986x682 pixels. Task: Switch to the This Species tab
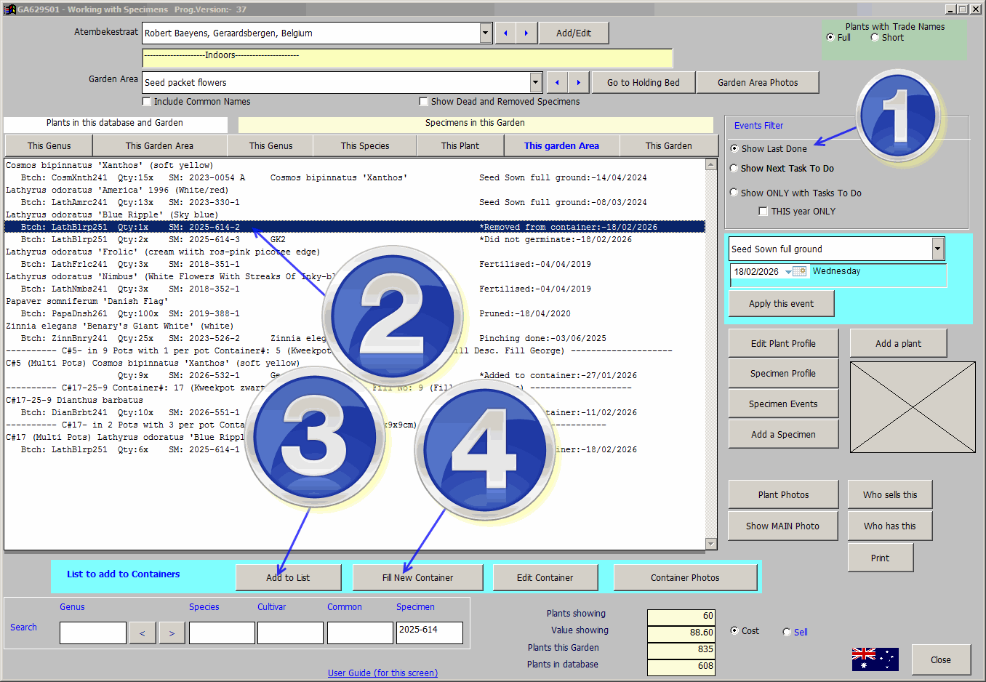coord(365,146)
